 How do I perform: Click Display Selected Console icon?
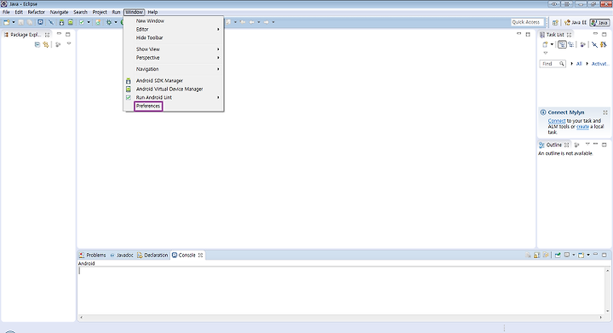[567, 255]
